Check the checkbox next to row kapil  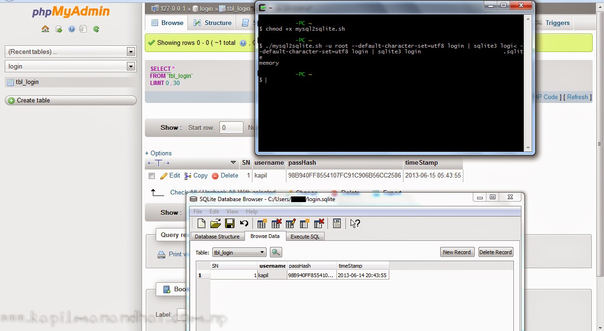[x=151, y=176]
